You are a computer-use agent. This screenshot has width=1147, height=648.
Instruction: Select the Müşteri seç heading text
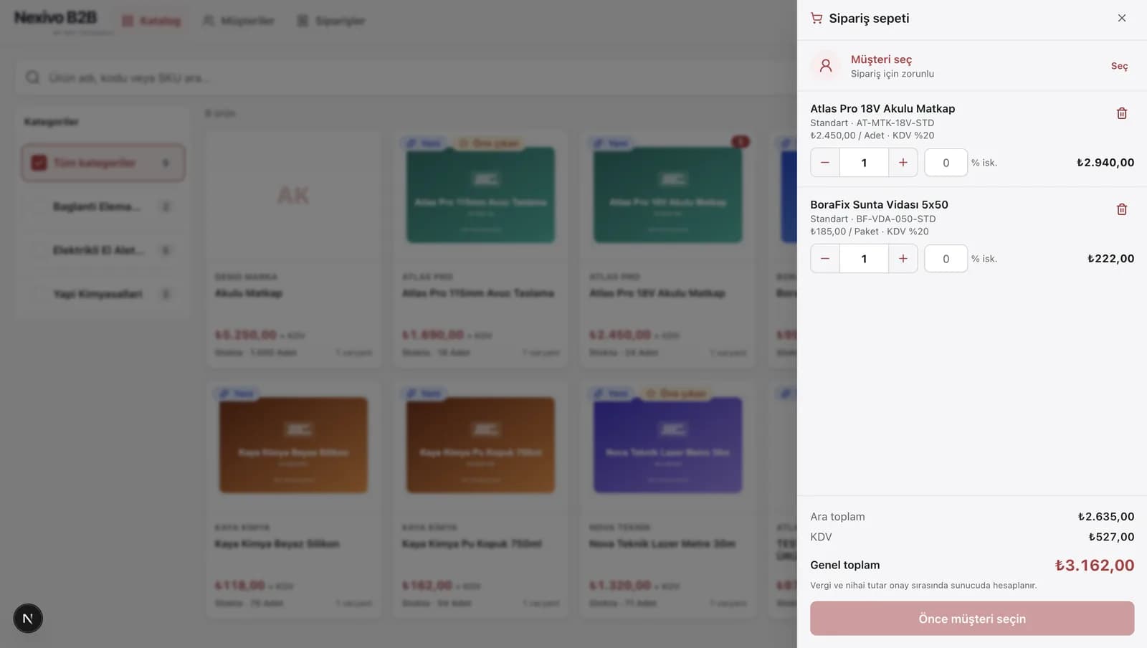(881, 59)
